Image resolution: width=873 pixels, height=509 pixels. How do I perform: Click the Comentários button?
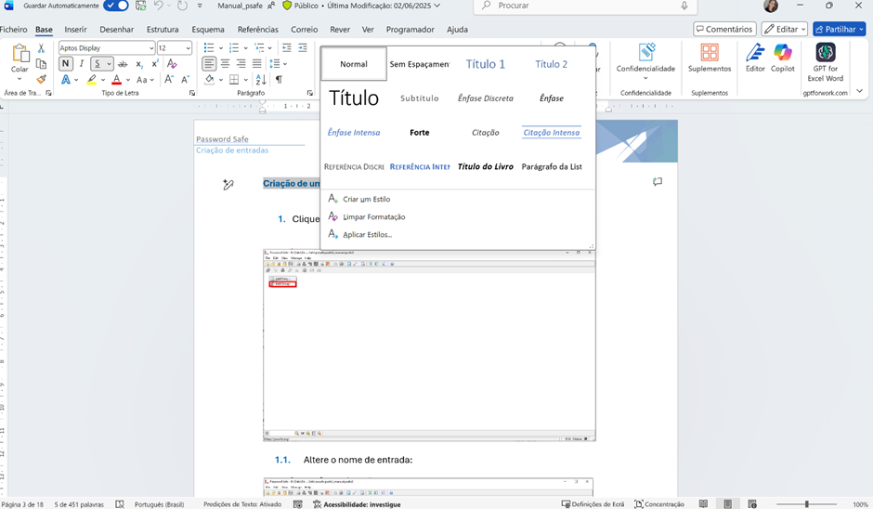tap(724, 29)
